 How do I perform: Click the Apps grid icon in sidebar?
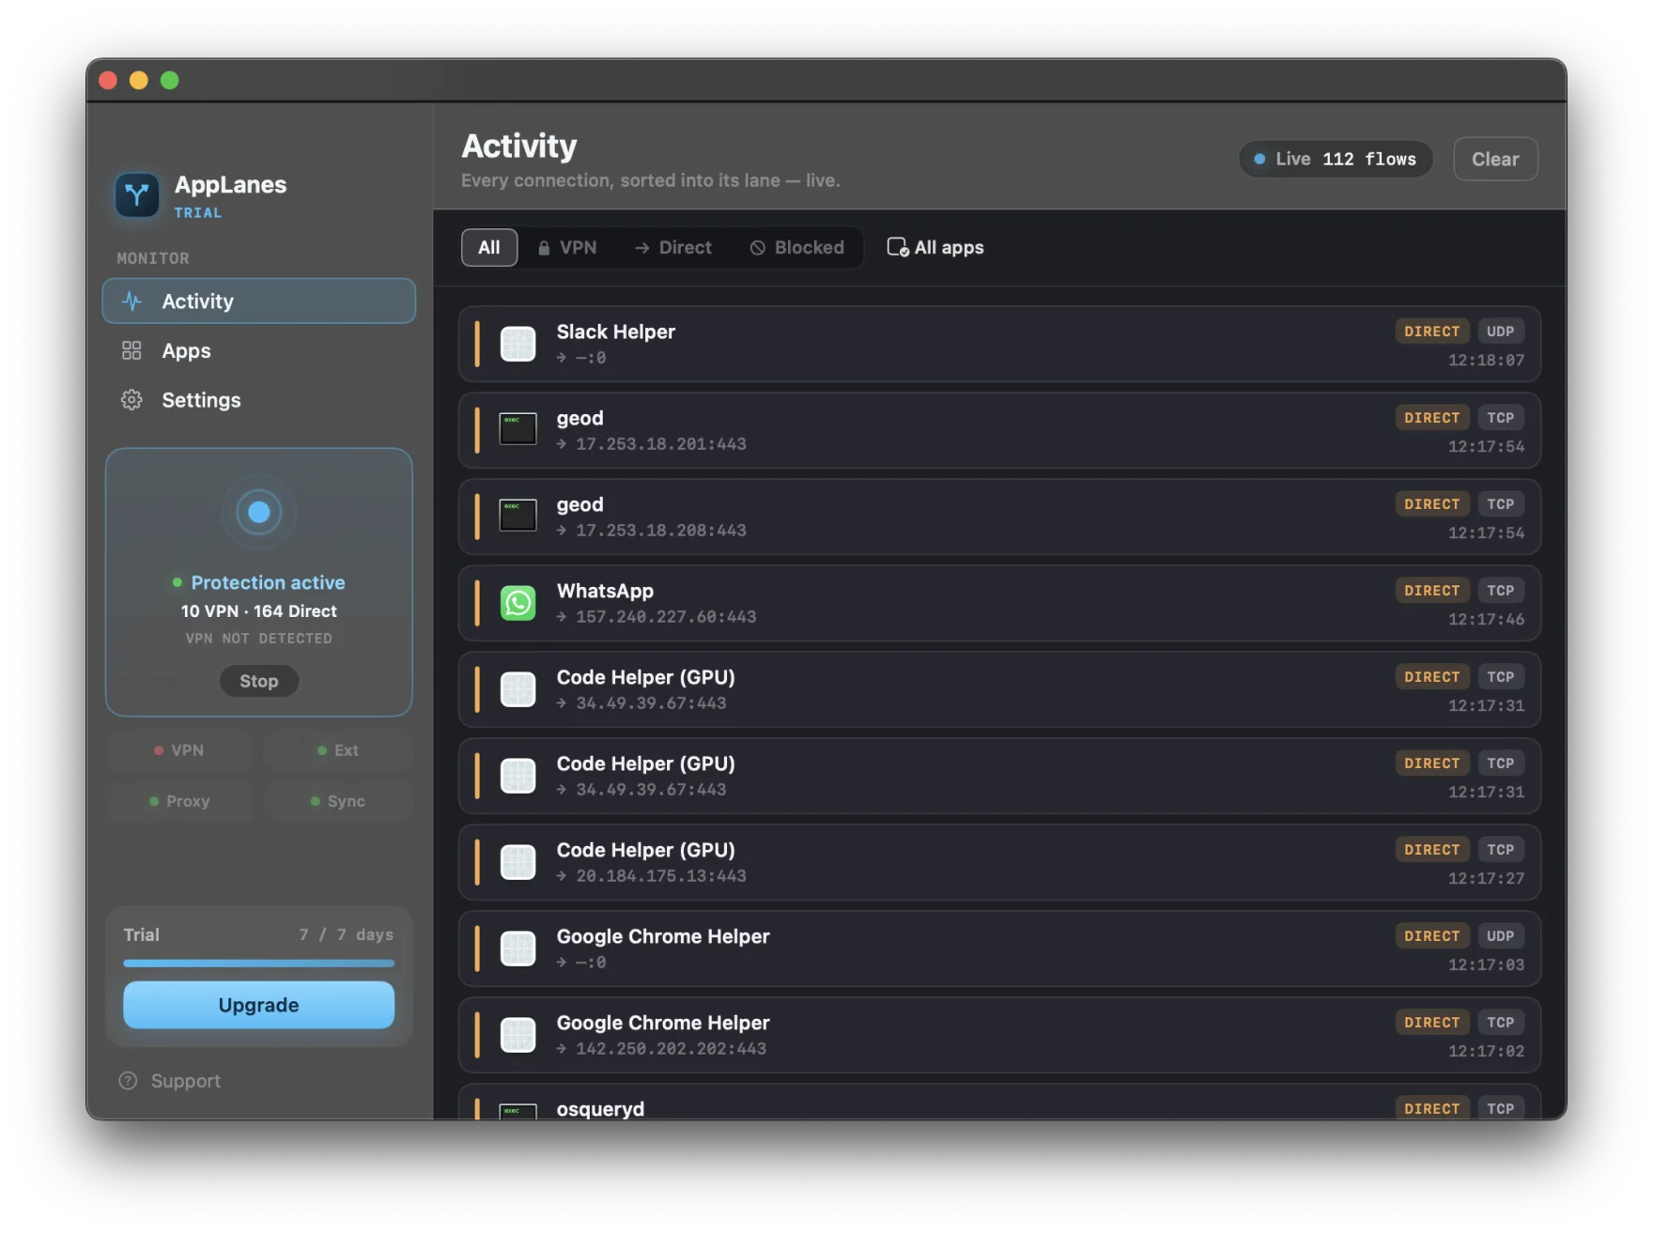[131, 350]
